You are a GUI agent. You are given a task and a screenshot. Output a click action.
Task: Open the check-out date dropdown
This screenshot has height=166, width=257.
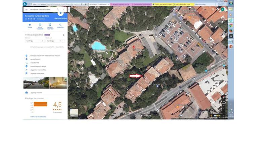55,41
